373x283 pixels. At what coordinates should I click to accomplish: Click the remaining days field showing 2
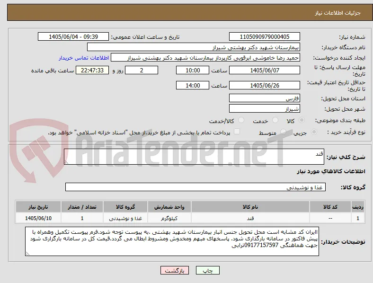[x=142, y=70]
